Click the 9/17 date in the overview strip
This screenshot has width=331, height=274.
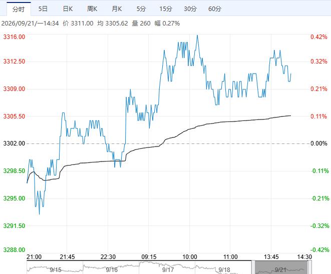click(168, 269)
